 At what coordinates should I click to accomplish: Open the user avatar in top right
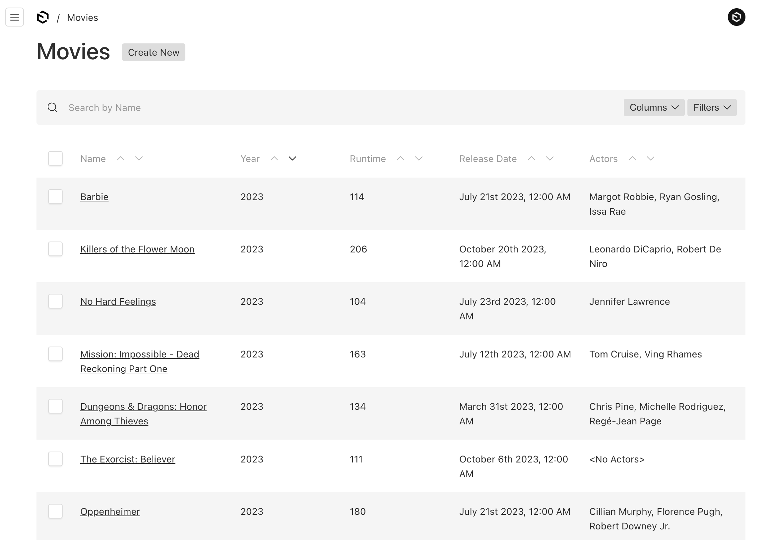coord(736,17)
